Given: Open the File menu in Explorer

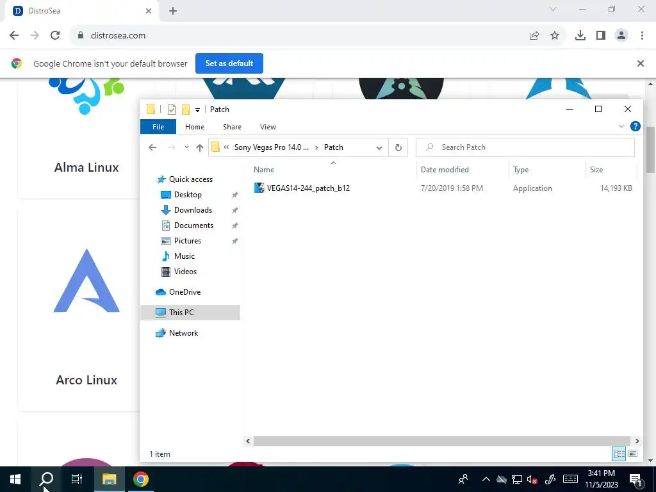Looking at the screenshot, I should 158,127.
